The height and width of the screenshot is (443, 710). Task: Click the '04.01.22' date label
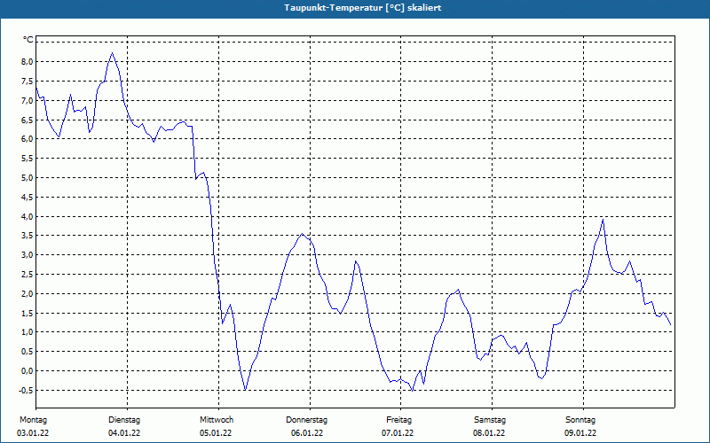(x=124, y=433)
